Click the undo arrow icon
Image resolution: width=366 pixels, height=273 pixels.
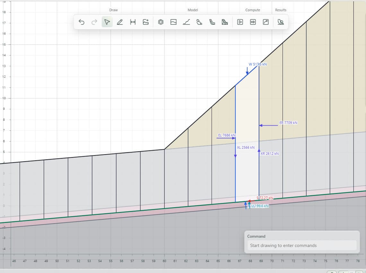[82, 22]
